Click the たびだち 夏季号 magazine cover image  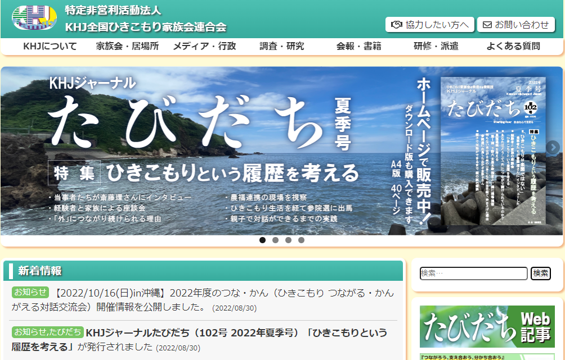tap(493, 151)
